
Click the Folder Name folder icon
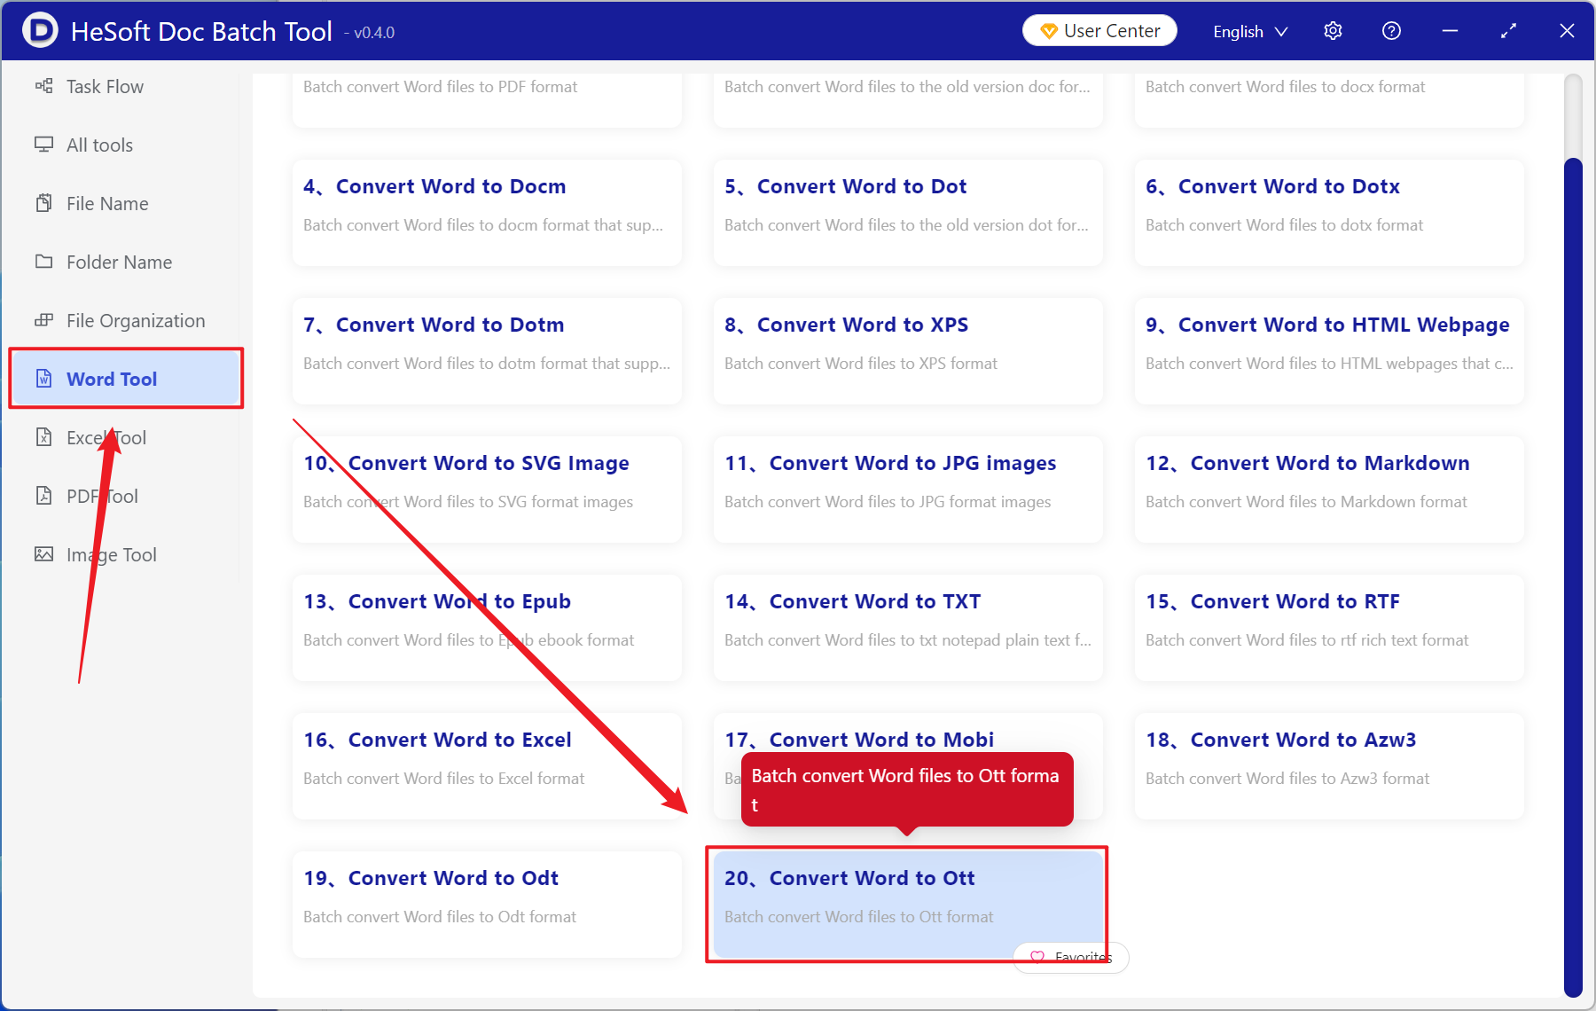pyautogui.click(x=43, y=262)
